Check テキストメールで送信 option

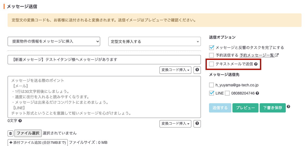(x=211, y=64)
